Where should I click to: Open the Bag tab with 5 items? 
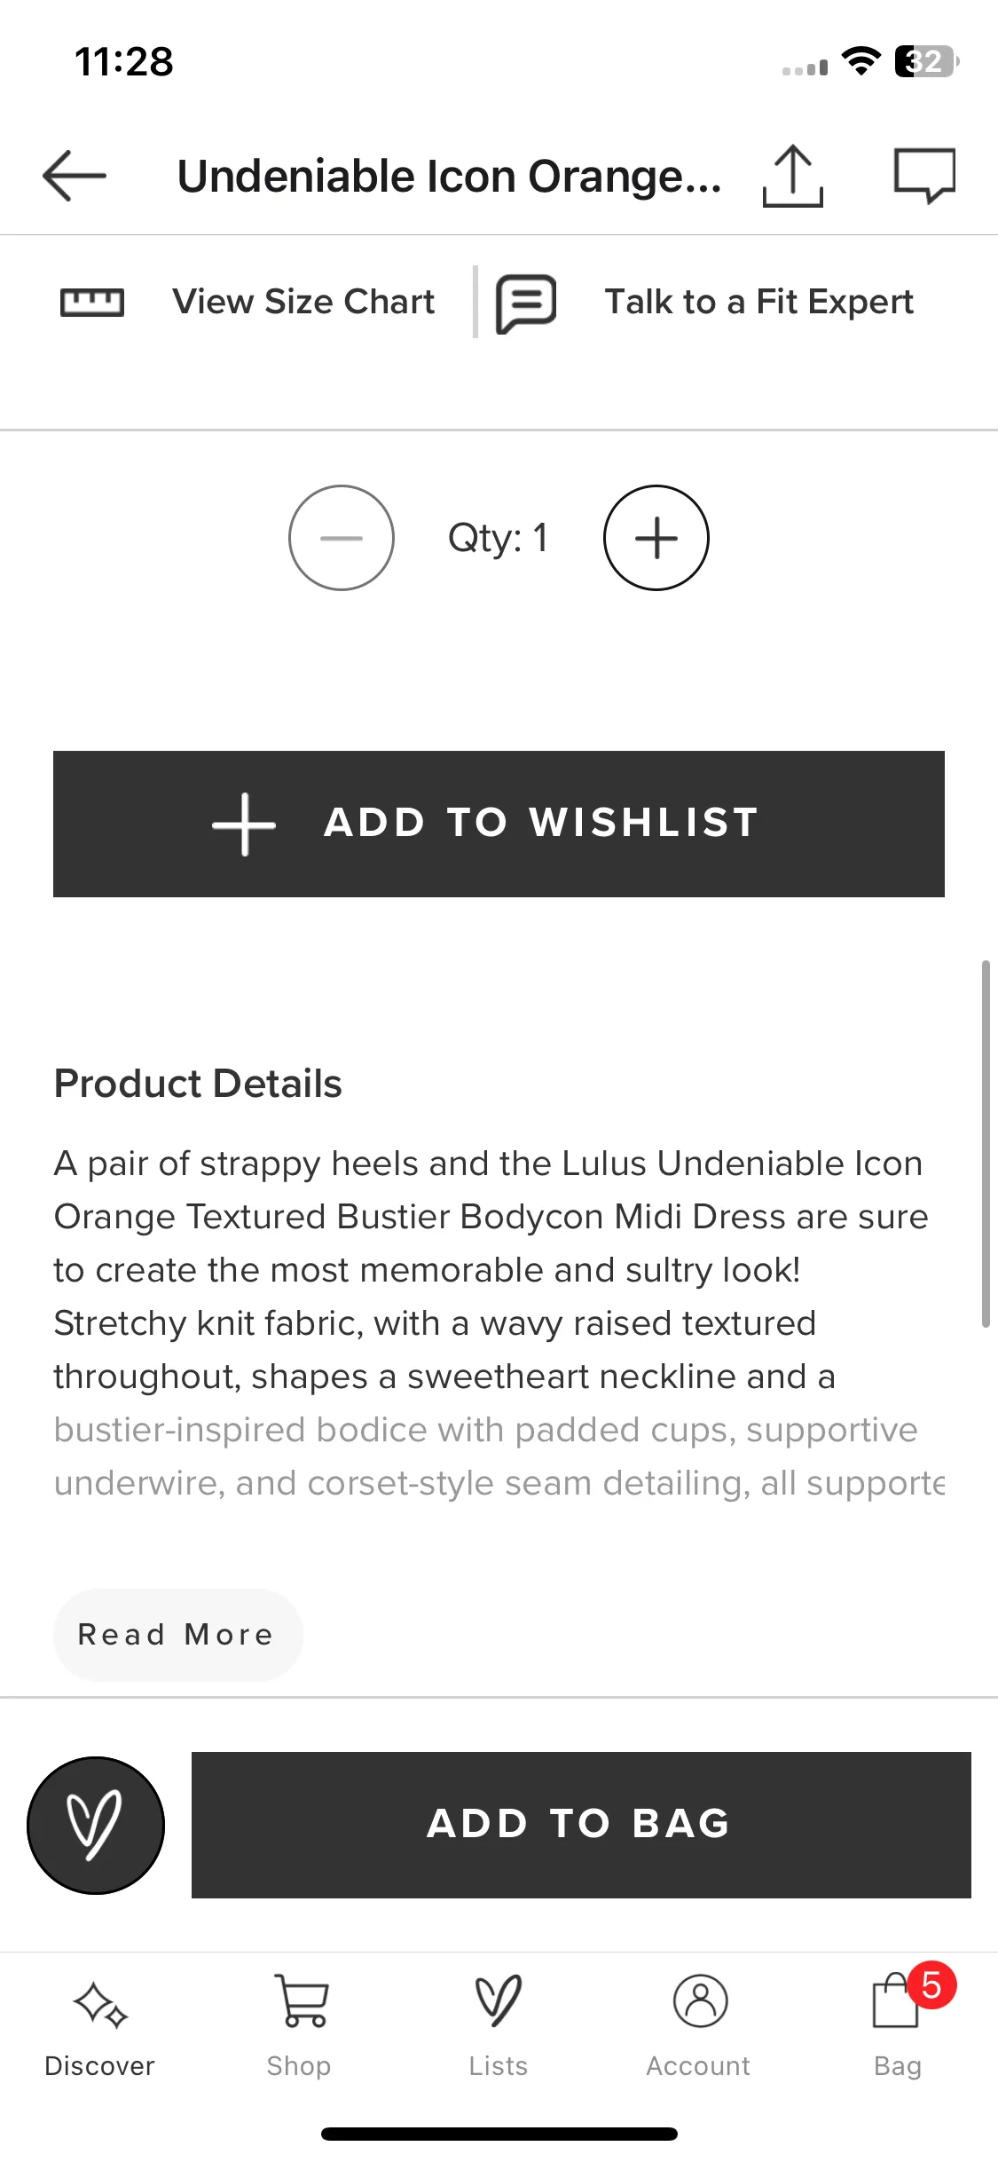tap(898, 2019)
